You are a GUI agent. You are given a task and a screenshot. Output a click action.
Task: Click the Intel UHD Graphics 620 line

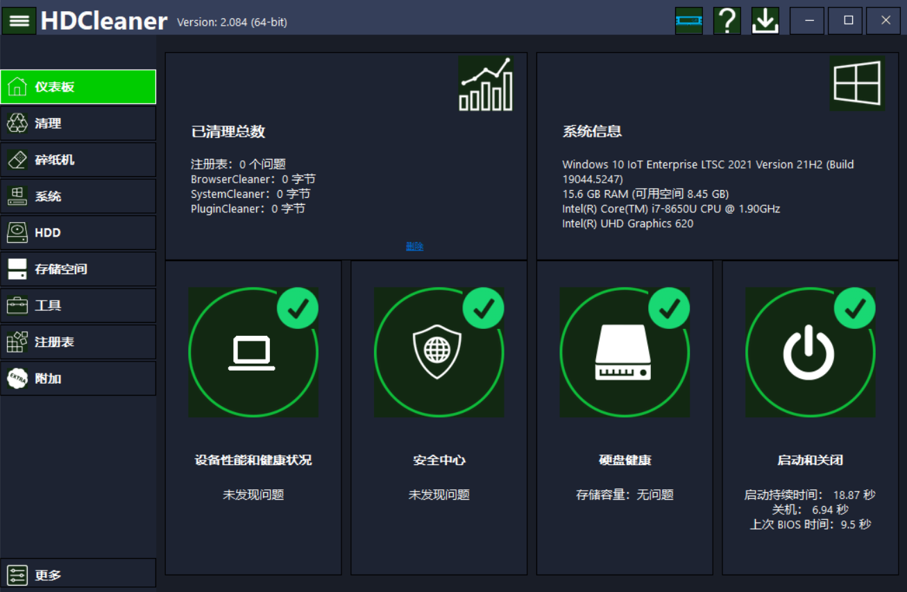(x=627, y=223)
